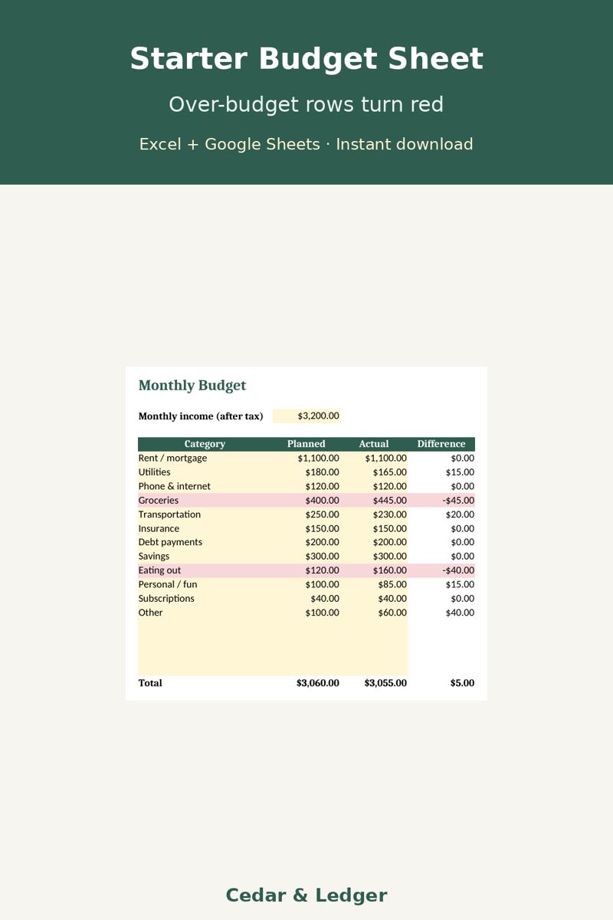Select the Transportation category cell
The height and width of the screenshot is (920, 613).
[205, 514]
